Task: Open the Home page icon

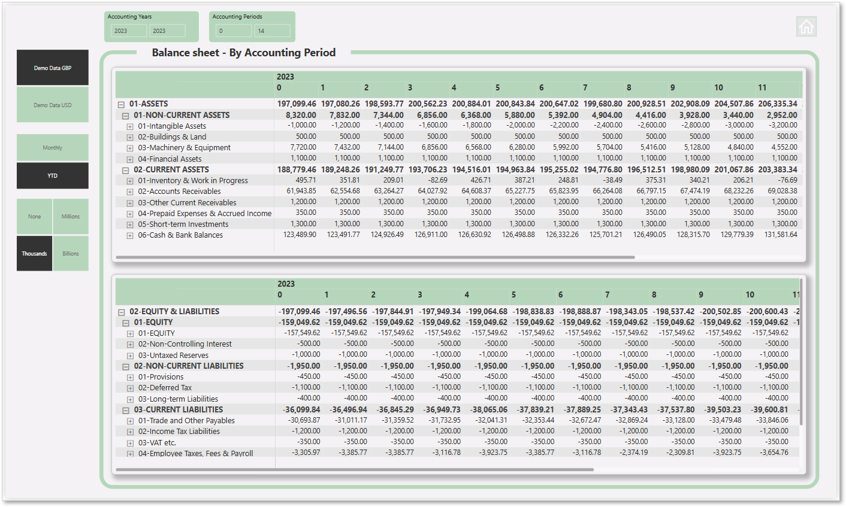Action: tap(806, 27)
